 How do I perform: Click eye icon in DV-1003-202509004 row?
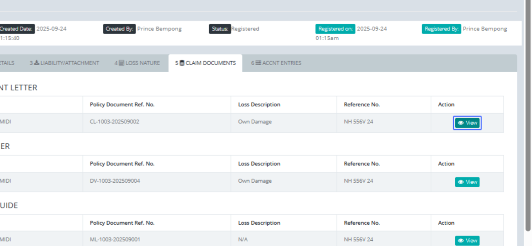tap(461, 182)
